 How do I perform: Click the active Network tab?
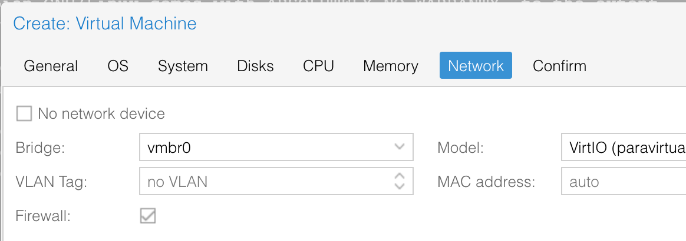point(476,66)
